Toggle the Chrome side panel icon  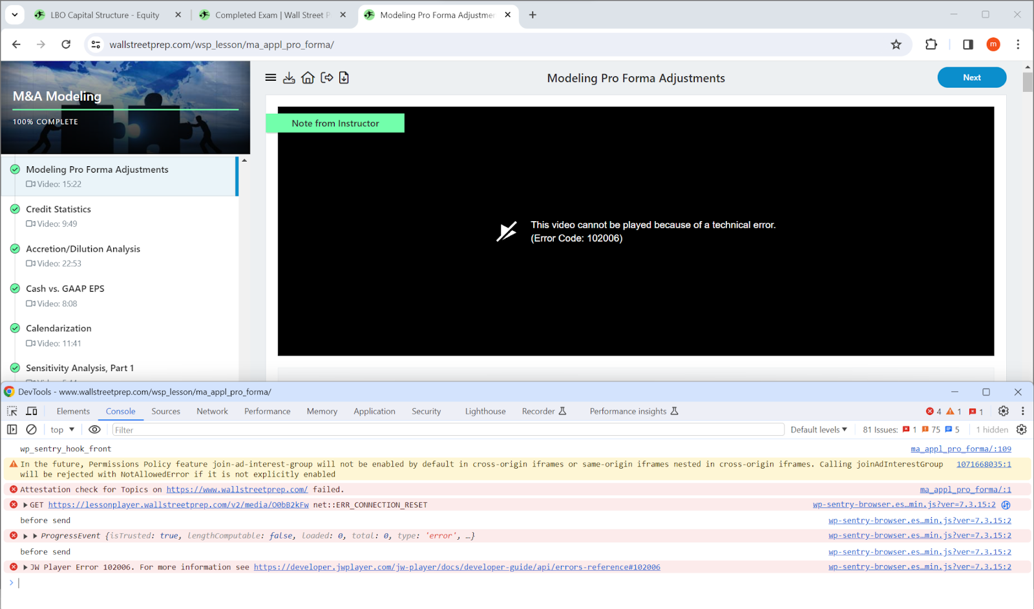pyautogui.click(x=967, y=45)
